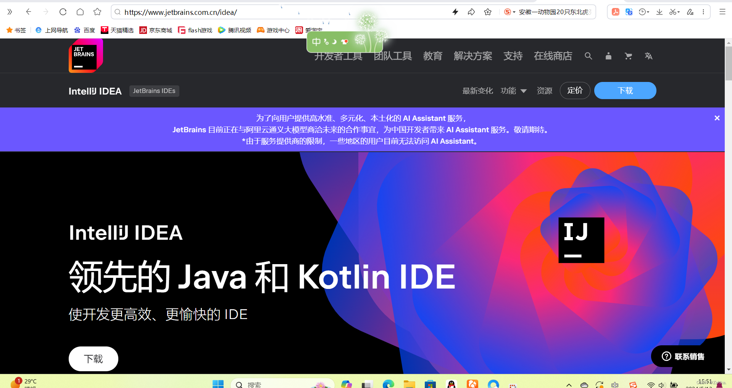Close the AI Assistant announcement banner

click(717, 118)
